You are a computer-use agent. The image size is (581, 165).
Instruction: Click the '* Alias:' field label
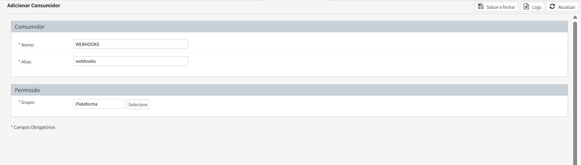(25, 62)
